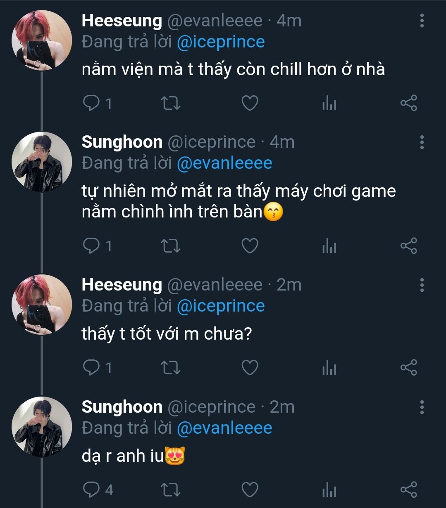Like Heeseung's tweet about chilling in hospital
The width and height of the screenshot is (446, 508).
point(250,103)
